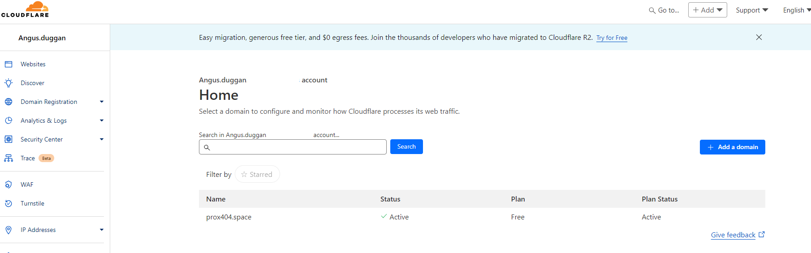The image size is (811, 253).
Task: Click the Add a domain button
Action: click(732, 147)
